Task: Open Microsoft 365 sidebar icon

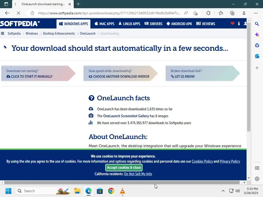Action: (x=257, y=45)
